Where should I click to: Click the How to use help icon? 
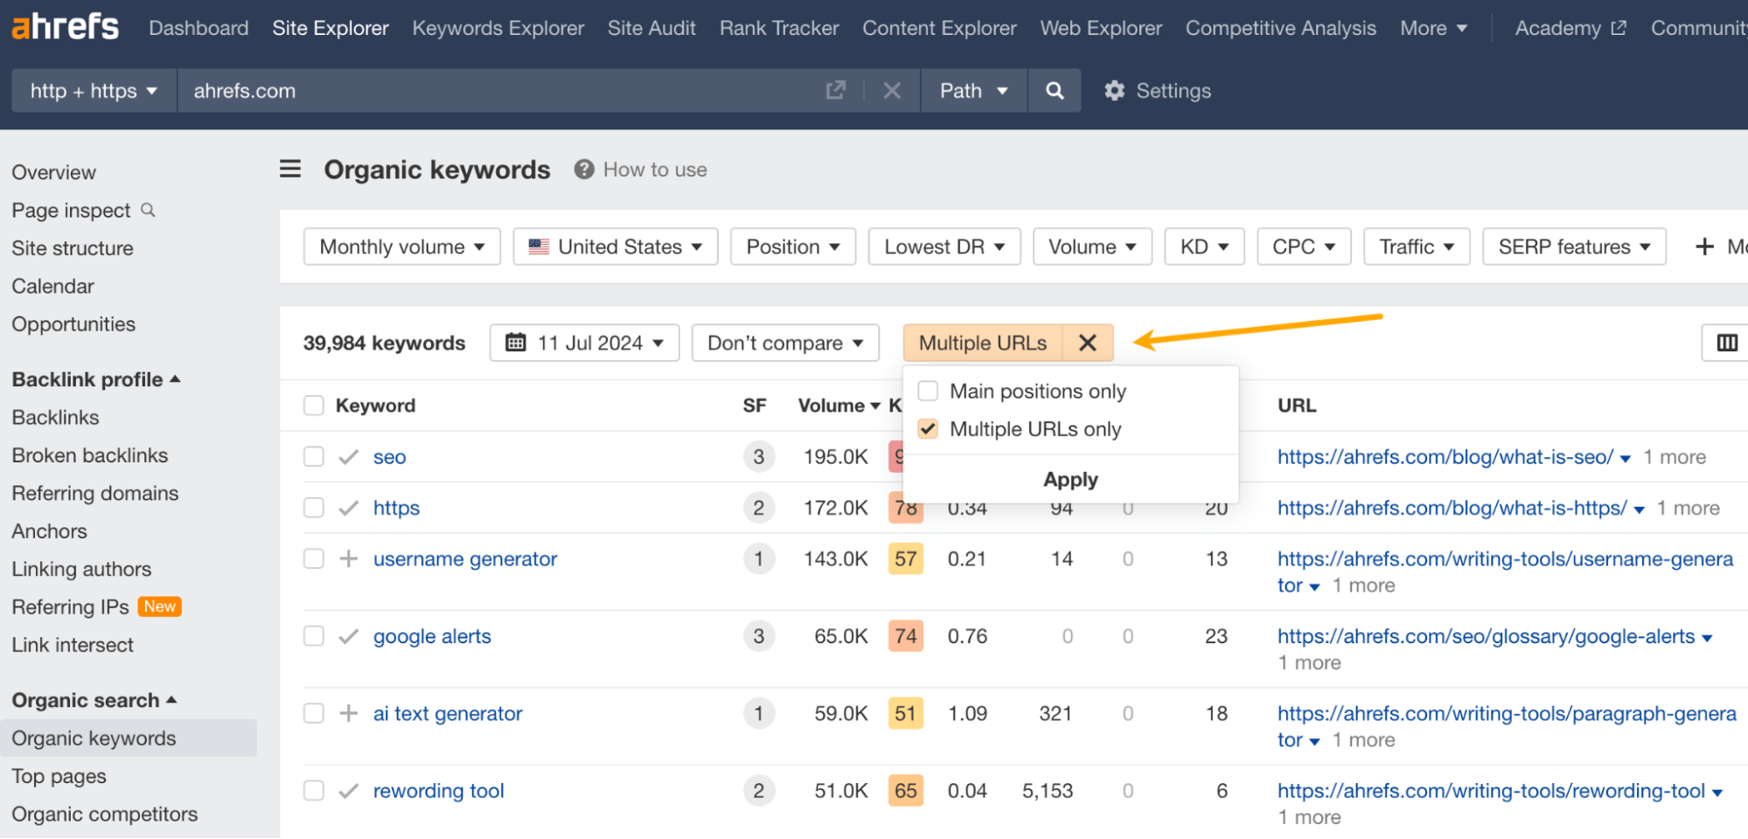pyautogui.click(x=583, y=169)
